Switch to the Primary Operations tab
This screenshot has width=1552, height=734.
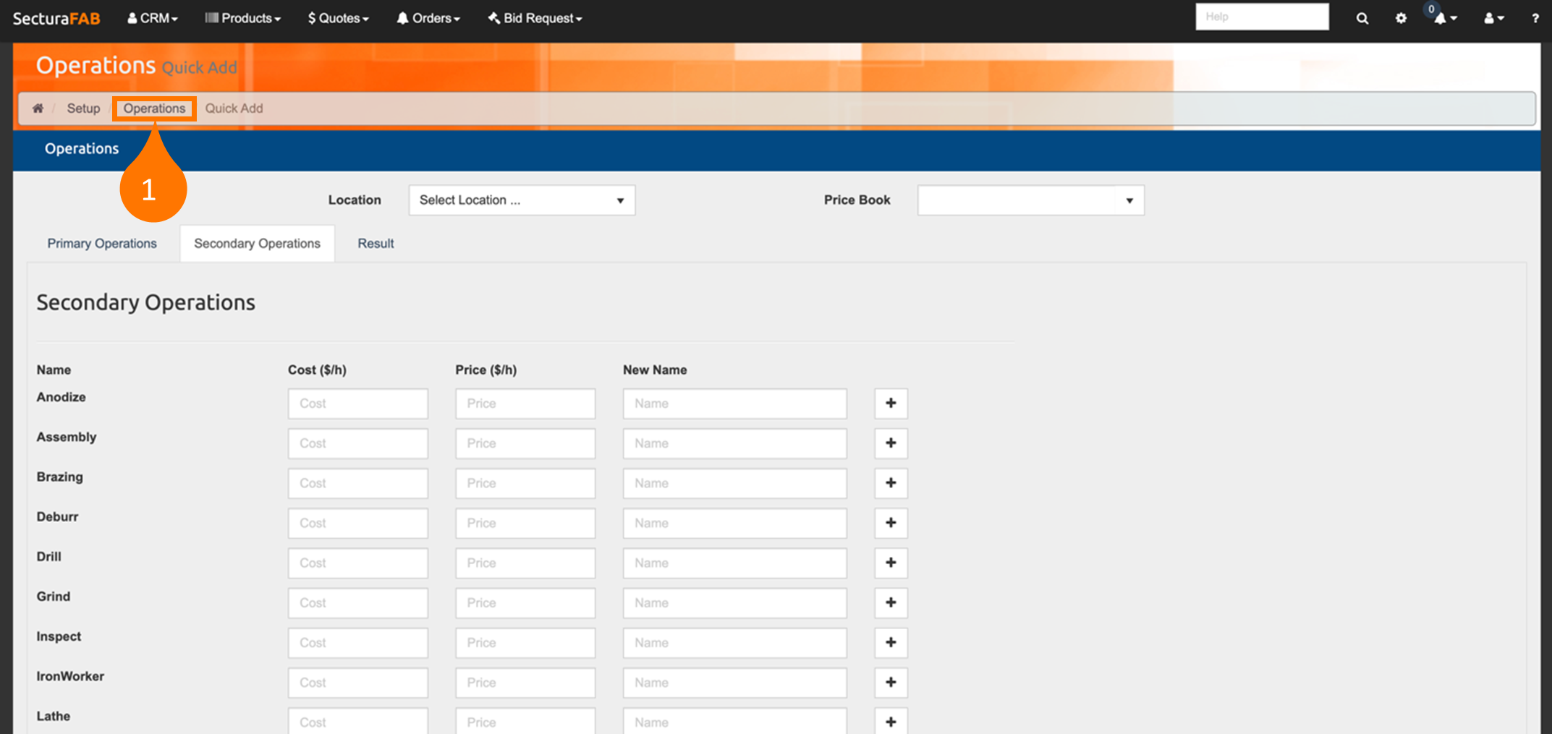coord(102,244)
